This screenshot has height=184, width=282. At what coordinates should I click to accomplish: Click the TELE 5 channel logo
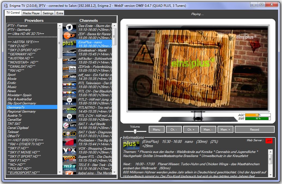[x=69, y=167]
